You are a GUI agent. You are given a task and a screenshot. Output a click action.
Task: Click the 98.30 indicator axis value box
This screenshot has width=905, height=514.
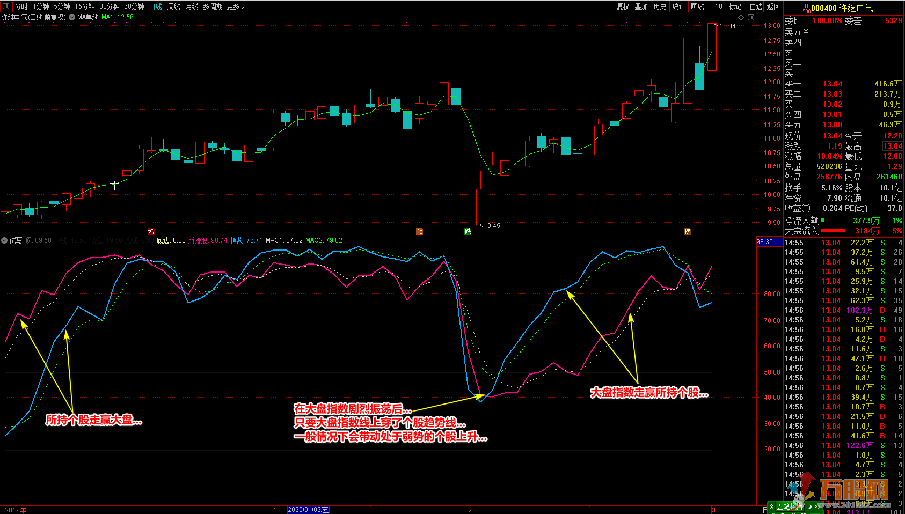[769, 242]
